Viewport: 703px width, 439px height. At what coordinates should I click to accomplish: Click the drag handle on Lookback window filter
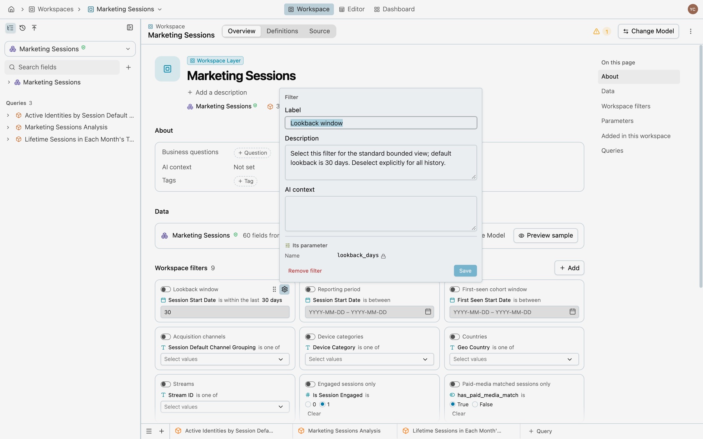(x=274, y=289)
